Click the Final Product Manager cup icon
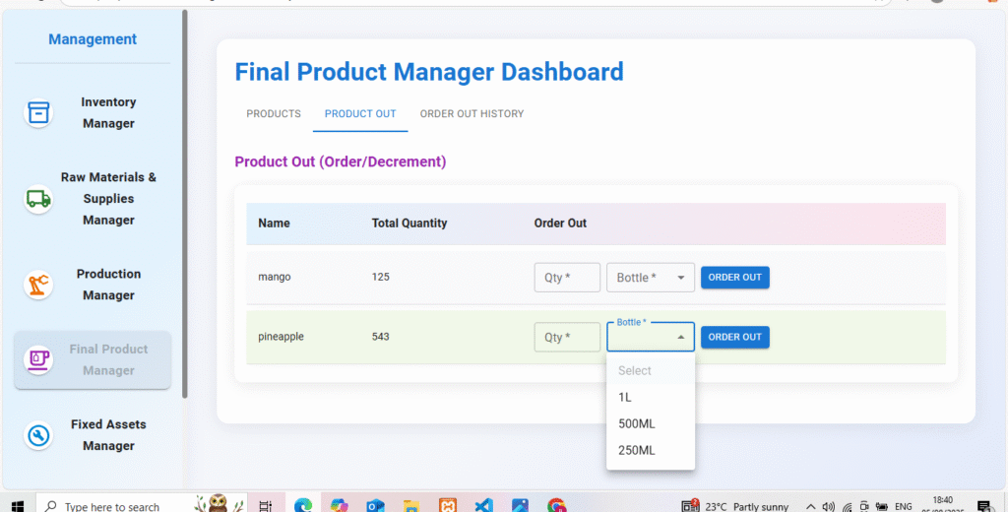 [x=38, y=359]
